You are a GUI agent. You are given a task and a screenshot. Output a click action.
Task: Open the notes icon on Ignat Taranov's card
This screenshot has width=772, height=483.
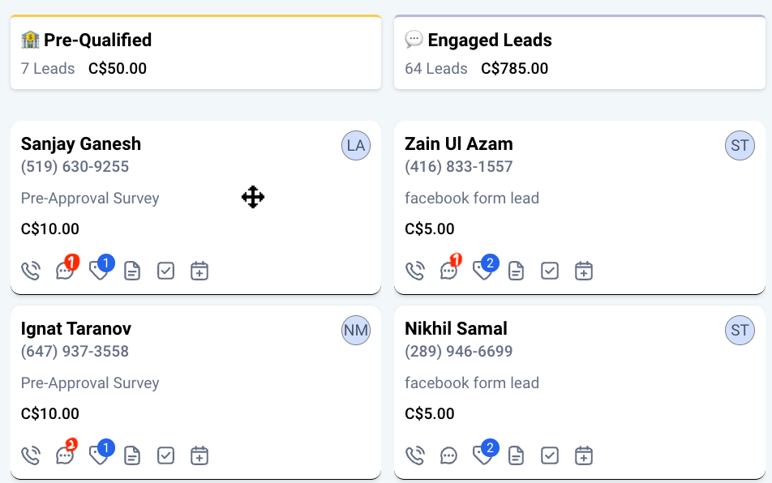132,455
